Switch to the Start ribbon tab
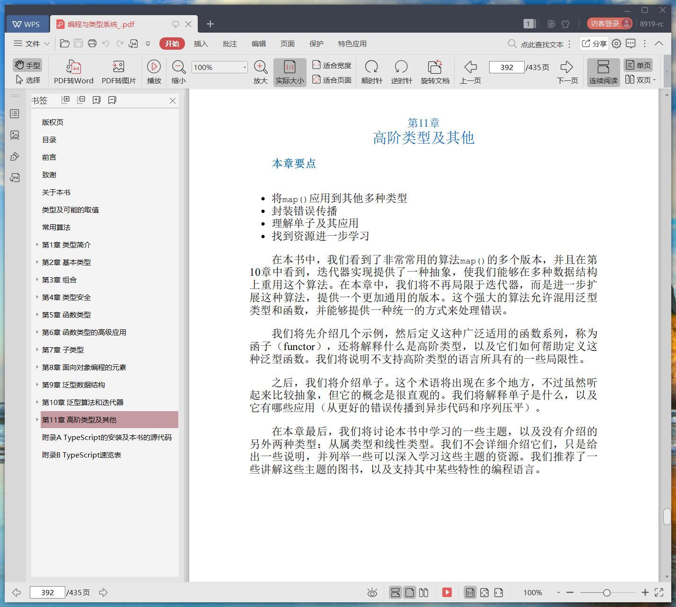 pyautogui.click(x=172, y=44)
